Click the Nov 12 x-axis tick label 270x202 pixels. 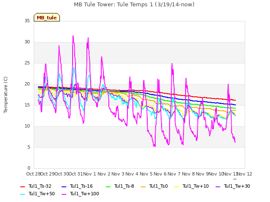(x=245, y=174)
